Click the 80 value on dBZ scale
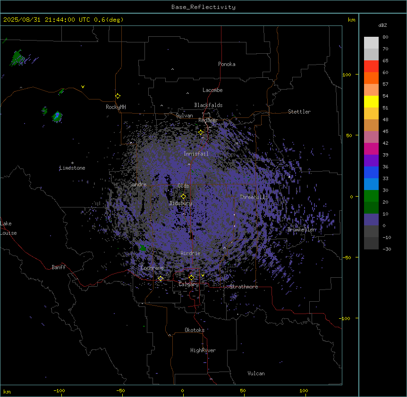The height and width of the screenshot is (397, 407). (x=385, y=37)
